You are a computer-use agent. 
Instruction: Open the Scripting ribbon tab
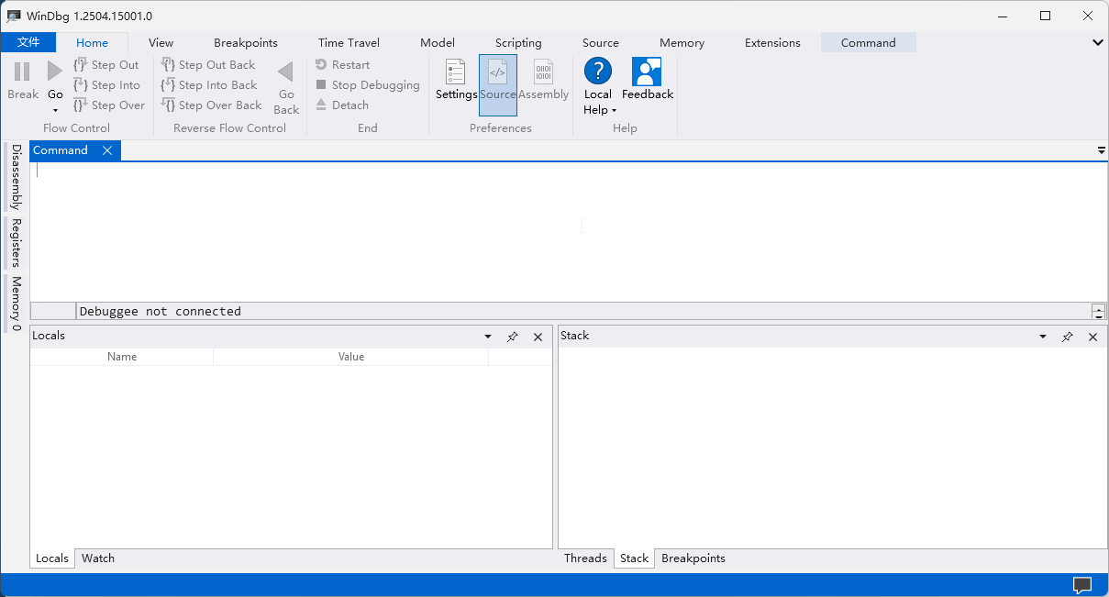(518, 42)
